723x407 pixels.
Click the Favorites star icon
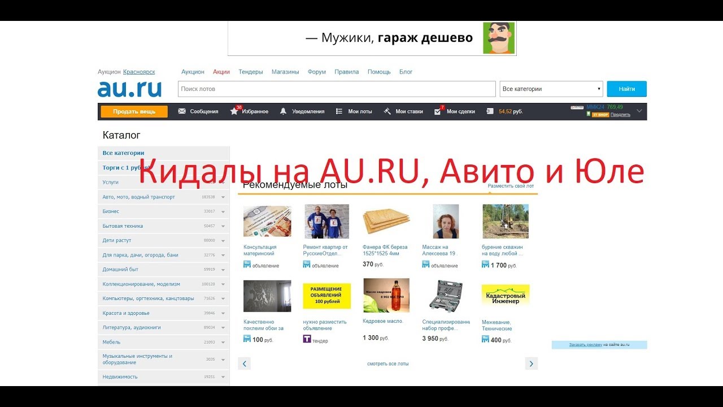click(x=234, y=111)
